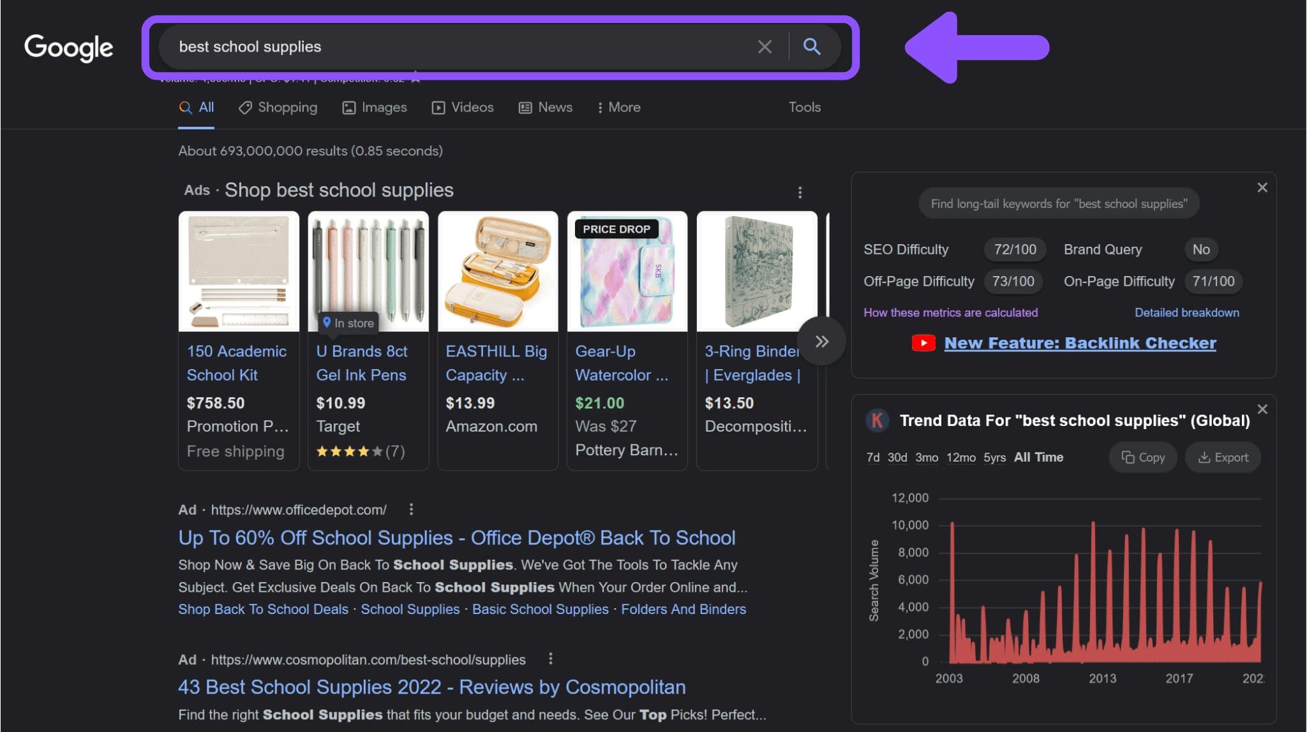Clear the search box with the X icon
This screenshot has width=1307, height=732.
(x=765, y=47)
